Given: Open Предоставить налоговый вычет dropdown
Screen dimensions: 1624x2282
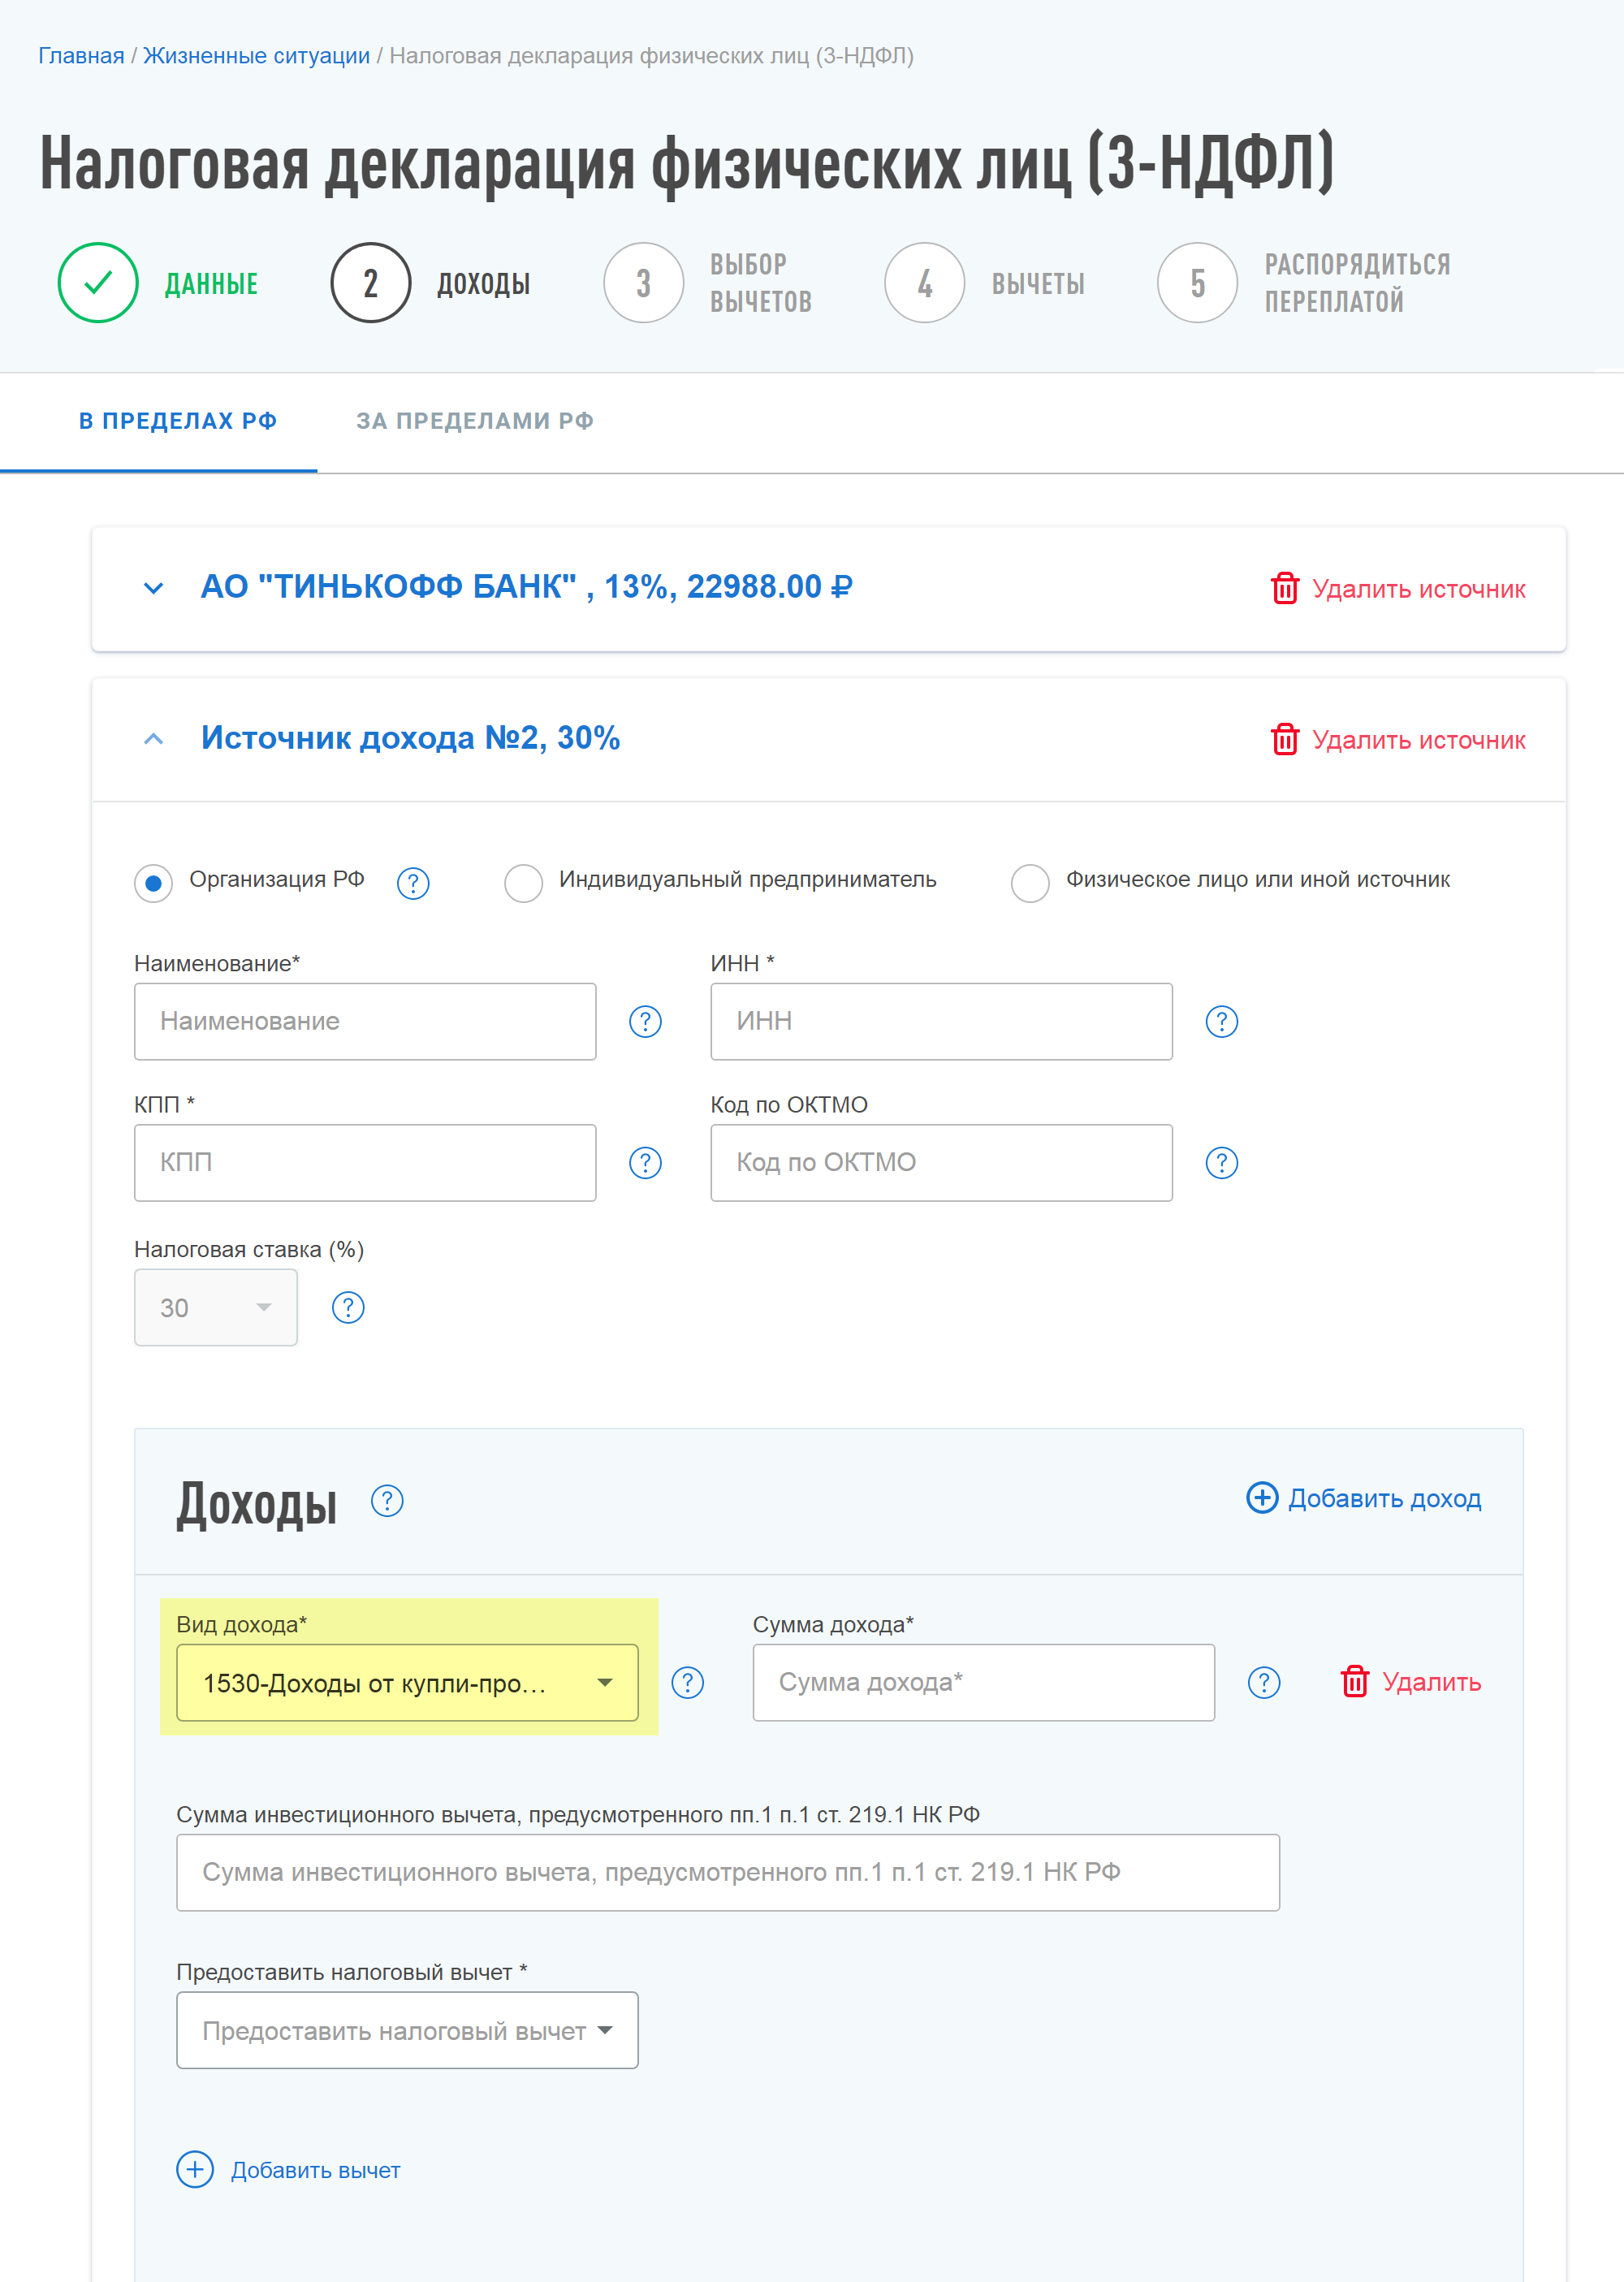Looking at the screenshot, I should 407,2030.
